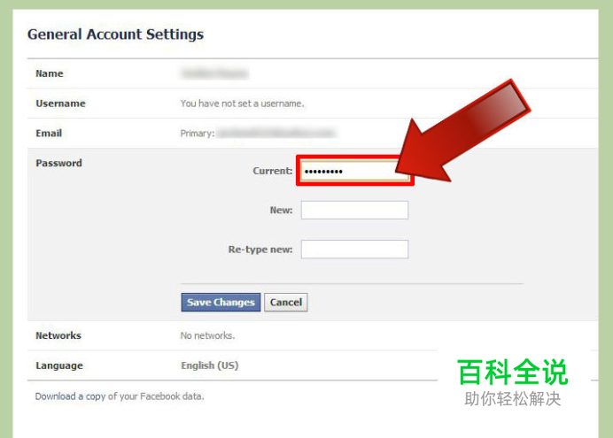Focus the Current password field
This screenshot has height=438, width=613.
[x=354, y=171]
